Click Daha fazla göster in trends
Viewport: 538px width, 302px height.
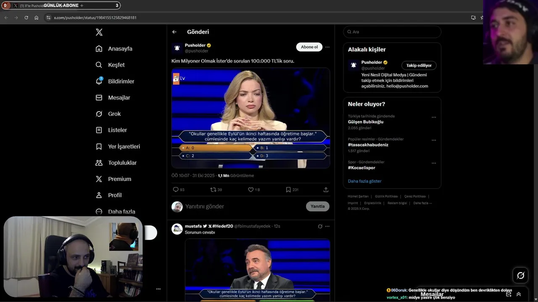tap(365, 181)
